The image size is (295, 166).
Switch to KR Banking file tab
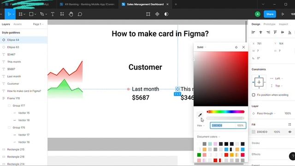point(88,4)
